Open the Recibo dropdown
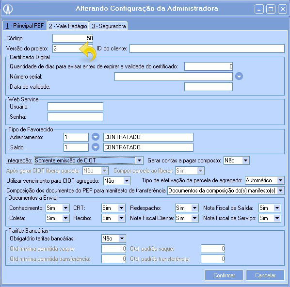 coord(122,218)
